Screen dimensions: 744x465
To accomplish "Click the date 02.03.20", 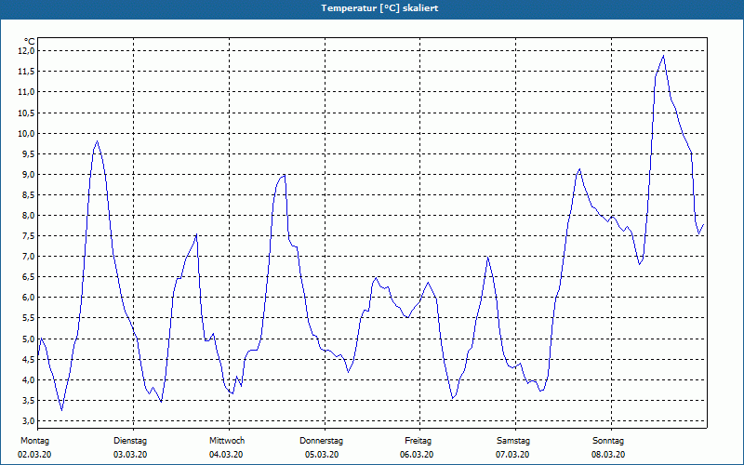I will pyautogui.click(x=34, y=455).
